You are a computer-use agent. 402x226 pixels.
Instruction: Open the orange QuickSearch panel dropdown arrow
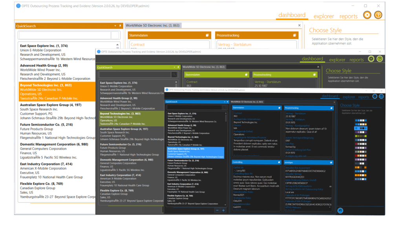pyautogui.click(x=115, y=26)
